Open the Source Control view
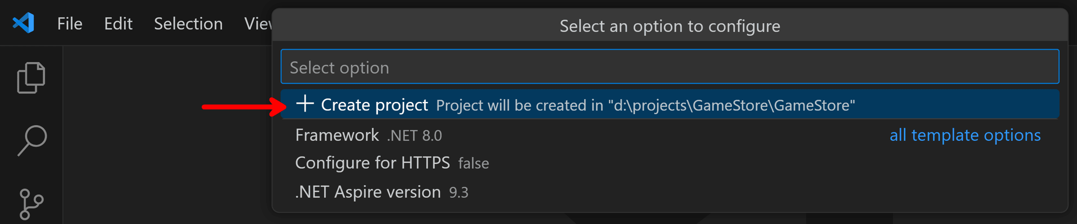 tap(31, 204)
